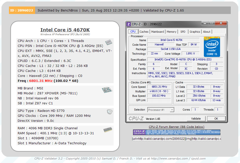Click the Max TDP value 84 W
Screen dimensions: 240x163
tap(194, 44)
